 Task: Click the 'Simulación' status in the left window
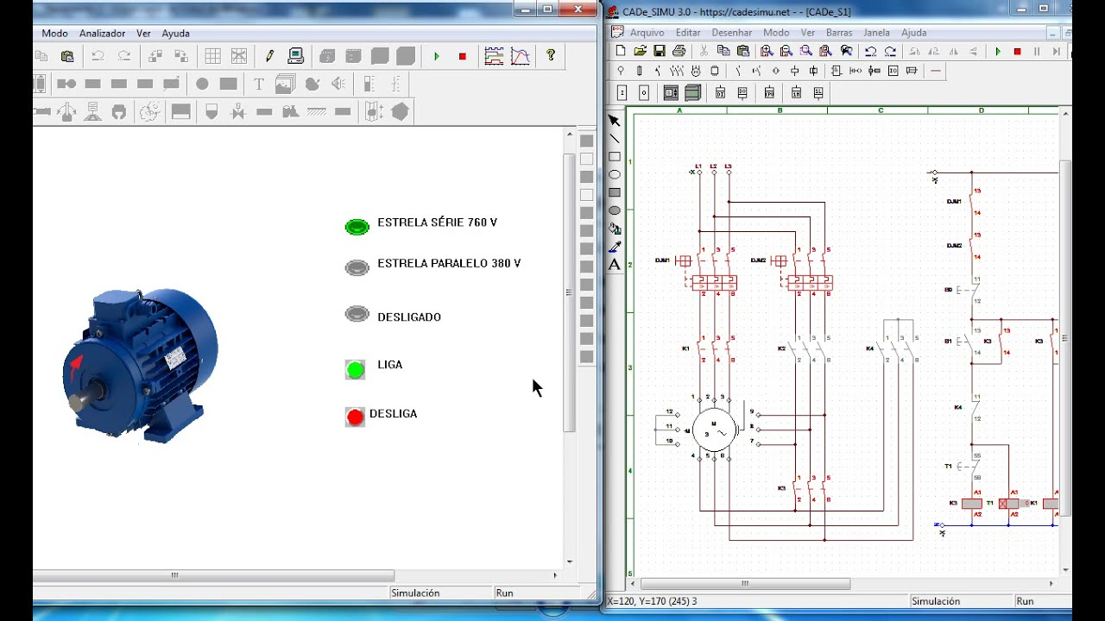(x=415, y=593)
